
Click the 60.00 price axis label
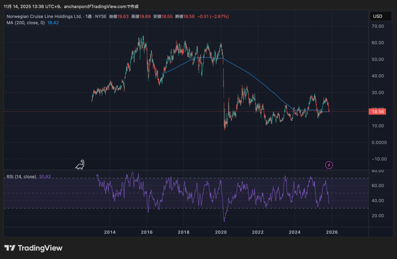tap(378, 43)
